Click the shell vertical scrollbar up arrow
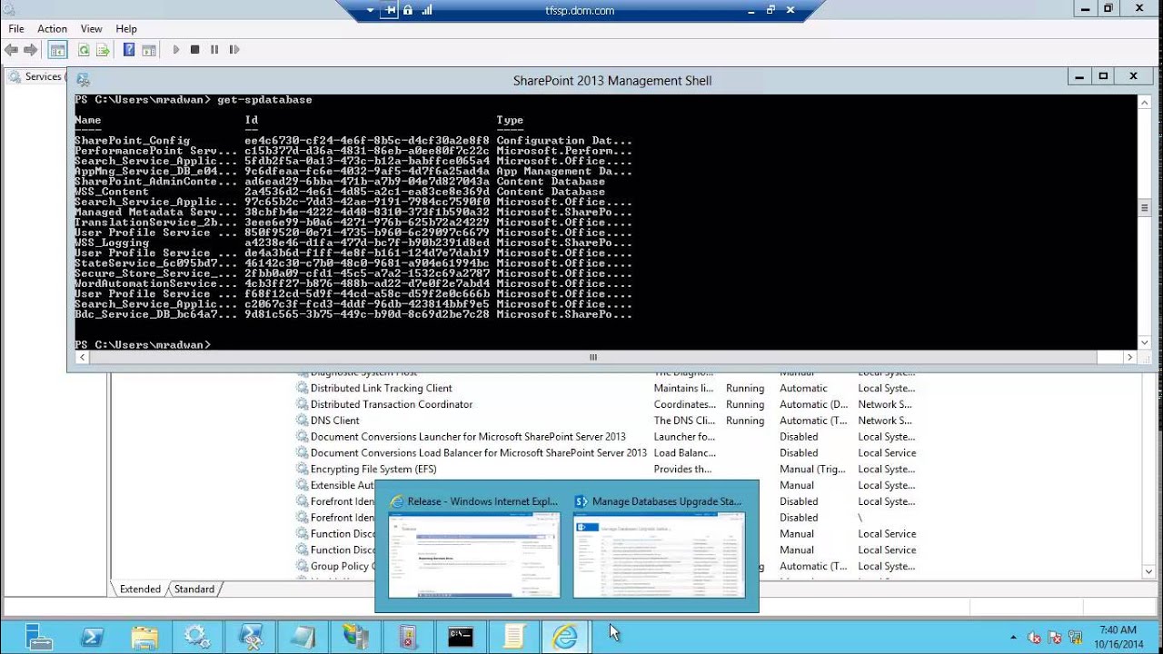 (x=1144, y=103)
